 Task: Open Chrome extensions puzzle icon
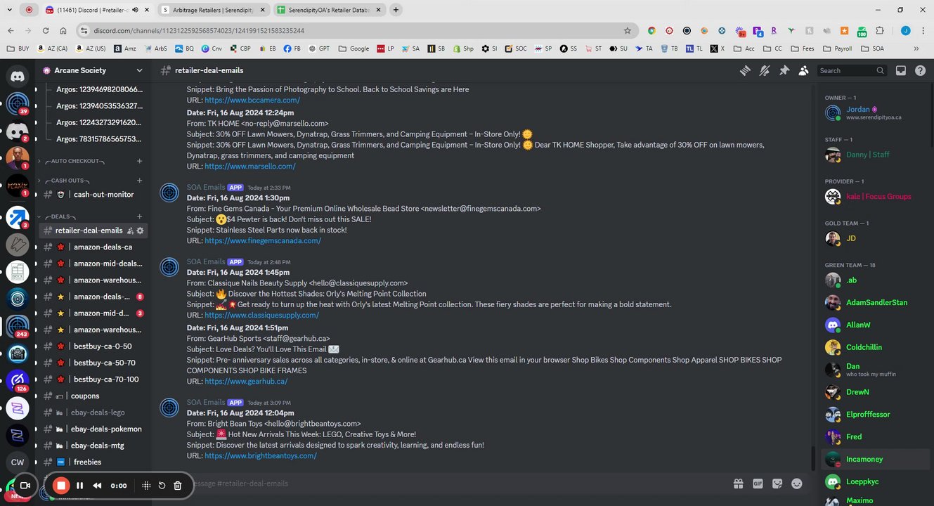tap(879, 31)
